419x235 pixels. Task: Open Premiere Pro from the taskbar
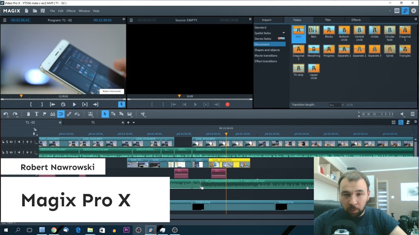[x=126, y=230]
